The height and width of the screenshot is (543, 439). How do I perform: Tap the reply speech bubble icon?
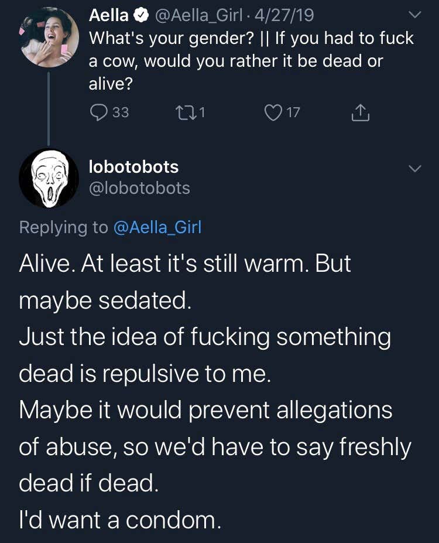point(99,112)
